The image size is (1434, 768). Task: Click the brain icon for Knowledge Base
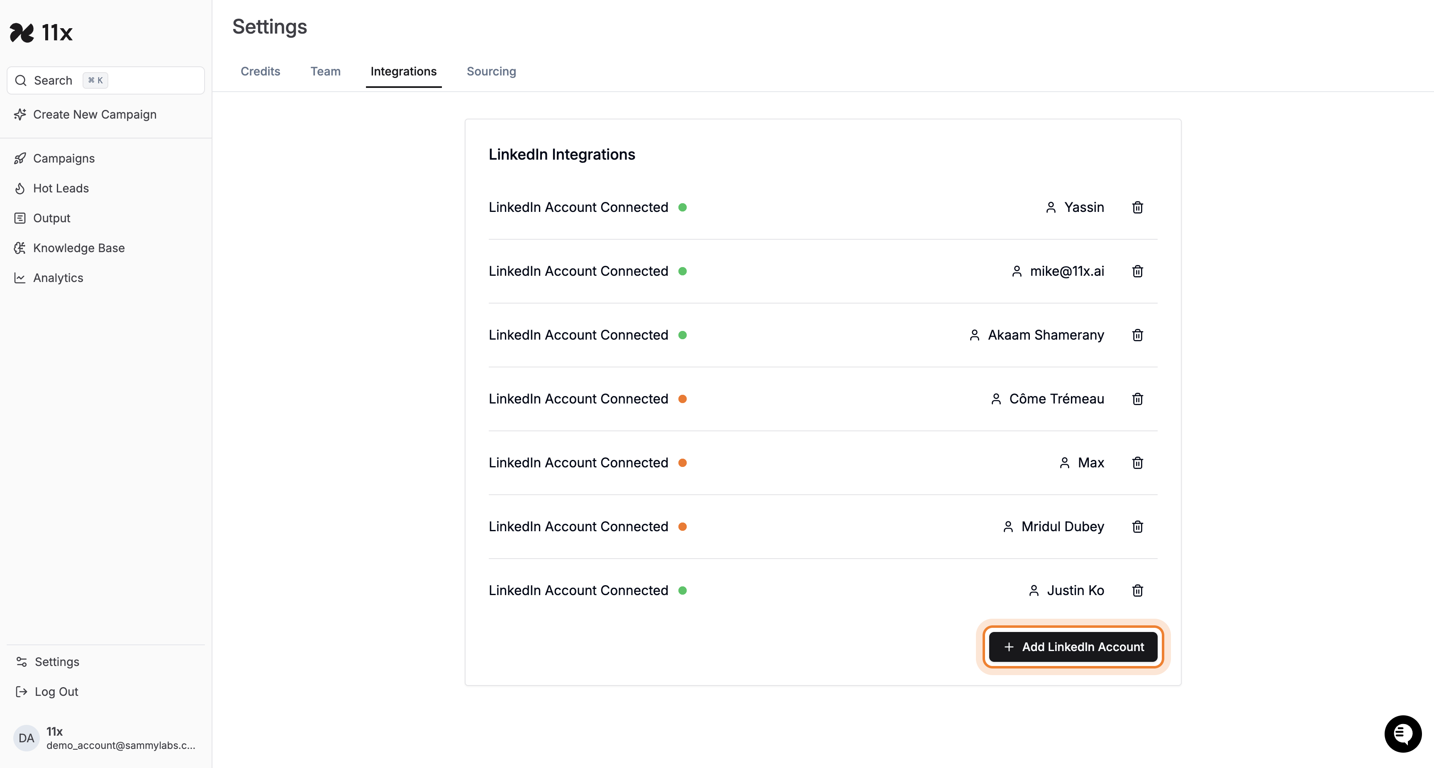(20, 248)
